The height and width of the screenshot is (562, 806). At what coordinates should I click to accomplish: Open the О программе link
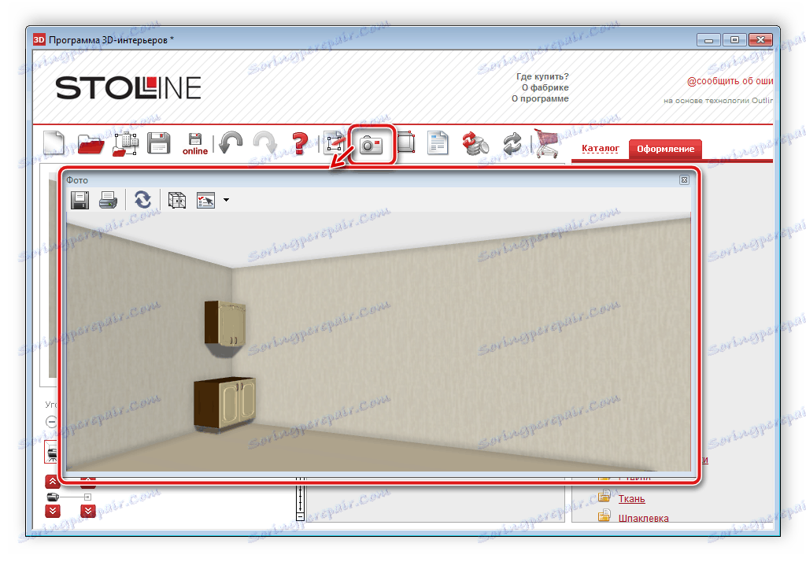[x=540, y=98]
